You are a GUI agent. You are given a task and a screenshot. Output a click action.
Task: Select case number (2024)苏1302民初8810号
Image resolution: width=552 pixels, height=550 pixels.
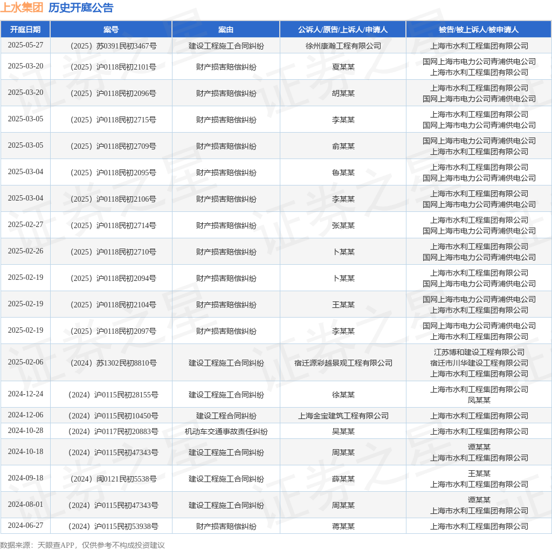pyautogui.click(x=113, y=363)
